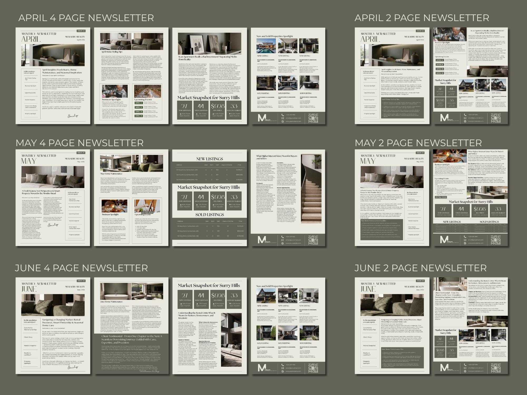Click the QR code on April 4-page newsletter footer

(x=313, y=118)
